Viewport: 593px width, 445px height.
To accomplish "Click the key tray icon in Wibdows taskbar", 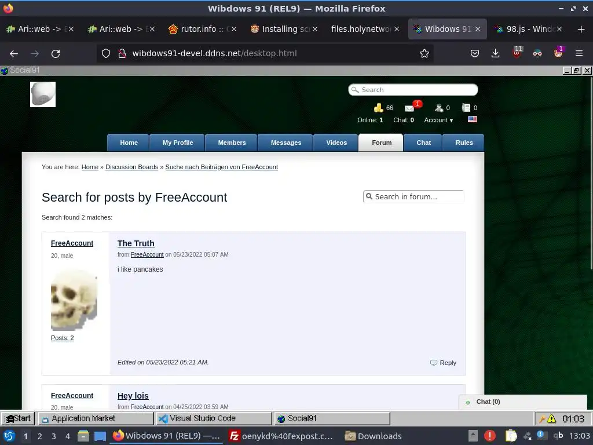I will (x=542, y=418).
